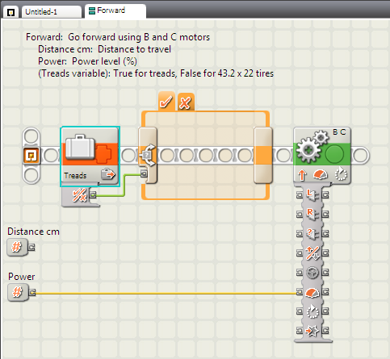This screenshot has width=390, height=359.
Task: Click the Distance cm number parameter block
Action: click(x=17, y=247)
